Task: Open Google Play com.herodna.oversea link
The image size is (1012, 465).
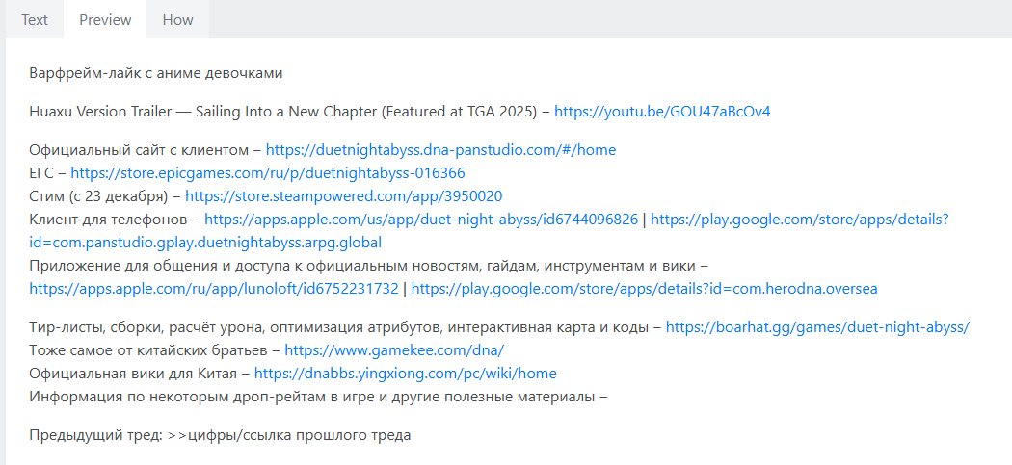Action: (x=644, y=289)
